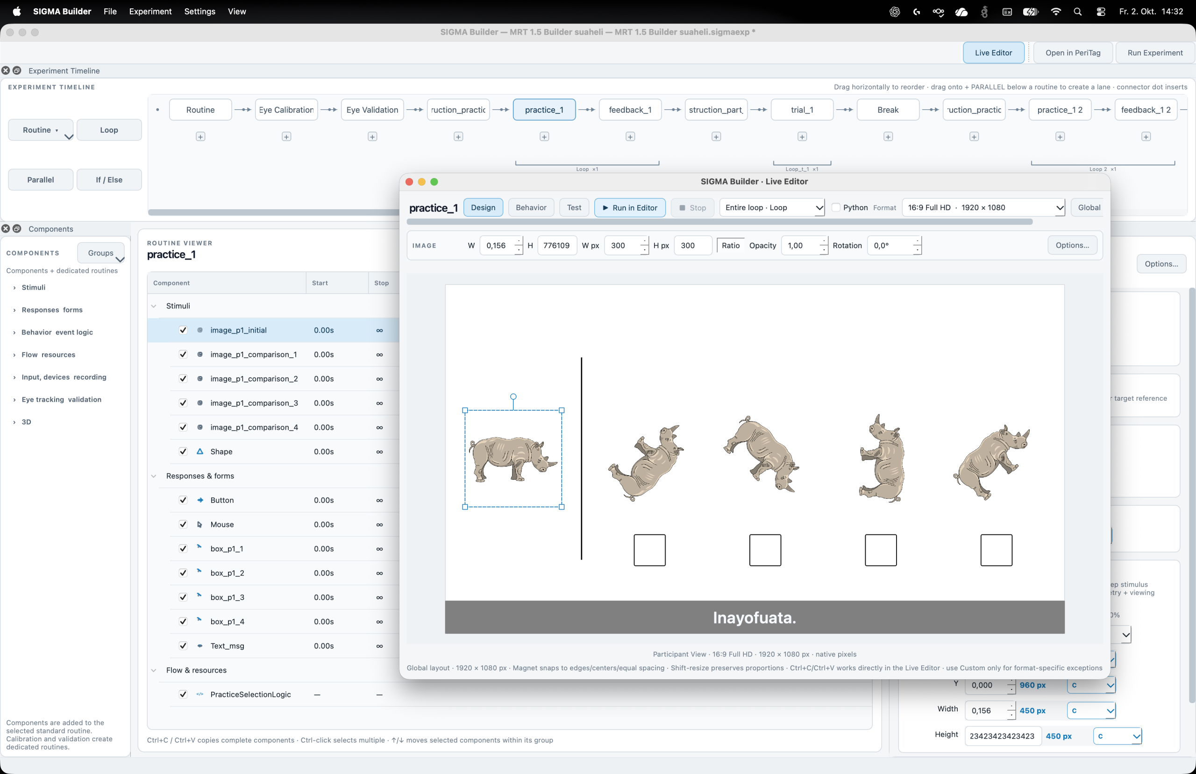Click the arrow icon of the Button component
1196x774 pixels.
[x=200, y=500]
